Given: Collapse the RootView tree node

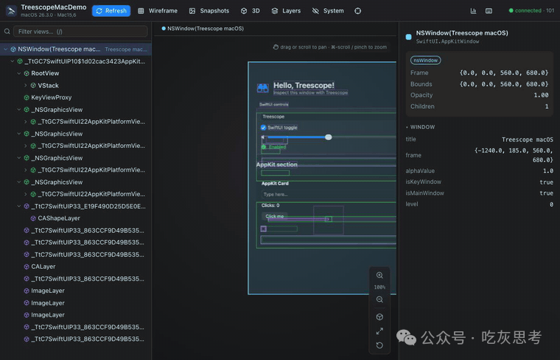Looking at the screenshot, I should click(19, 74).
